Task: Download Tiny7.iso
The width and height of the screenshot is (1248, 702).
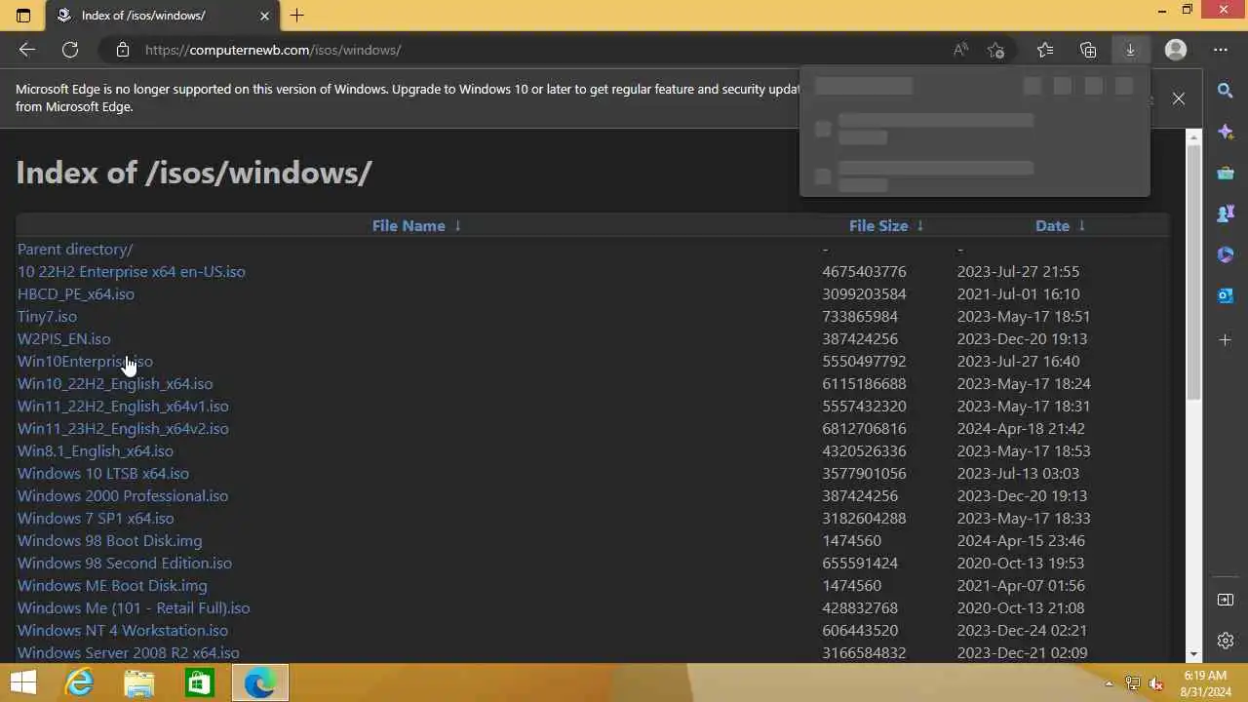Action: [x=47, y=316]
